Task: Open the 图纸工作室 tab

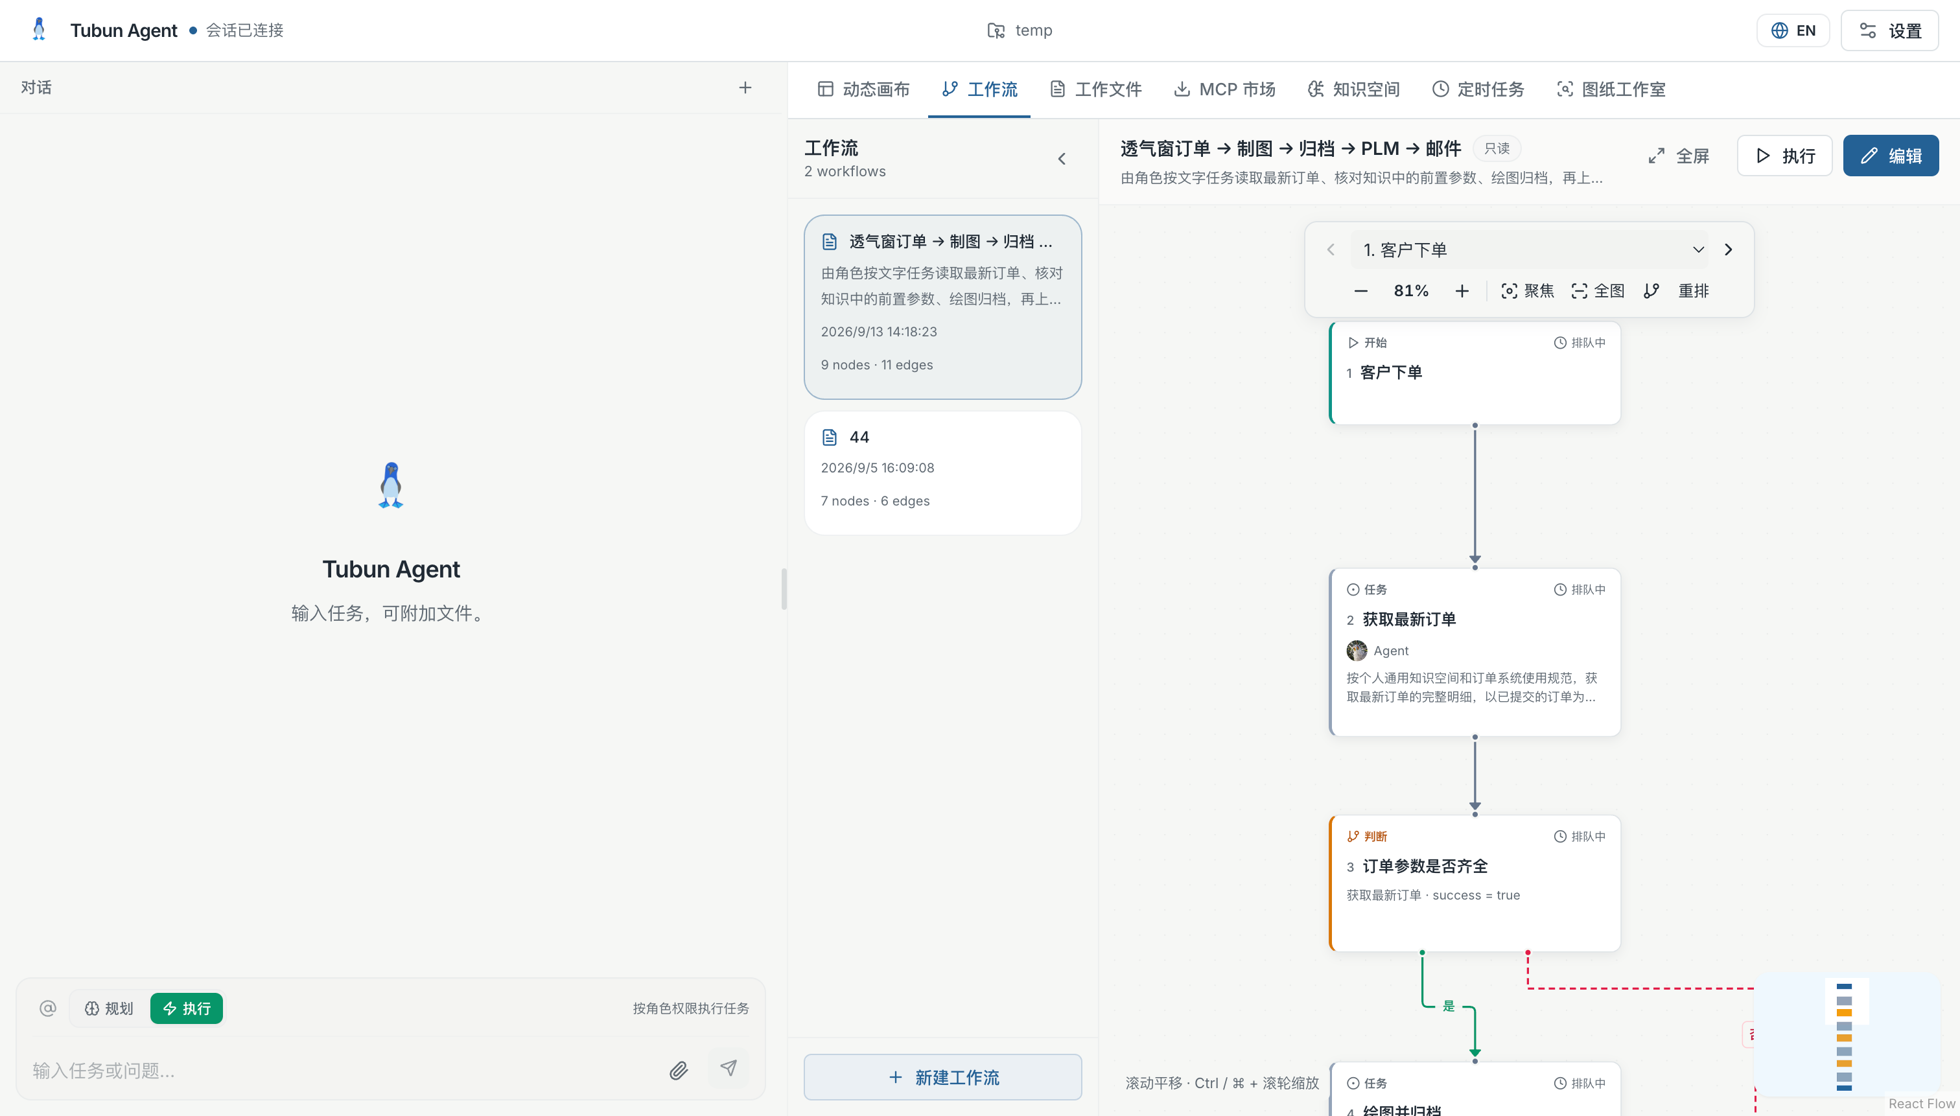Action: (1611, 89)
